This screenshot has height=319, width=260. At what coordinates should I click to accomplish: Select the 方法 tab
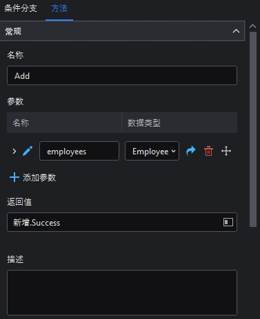(59, 8)
